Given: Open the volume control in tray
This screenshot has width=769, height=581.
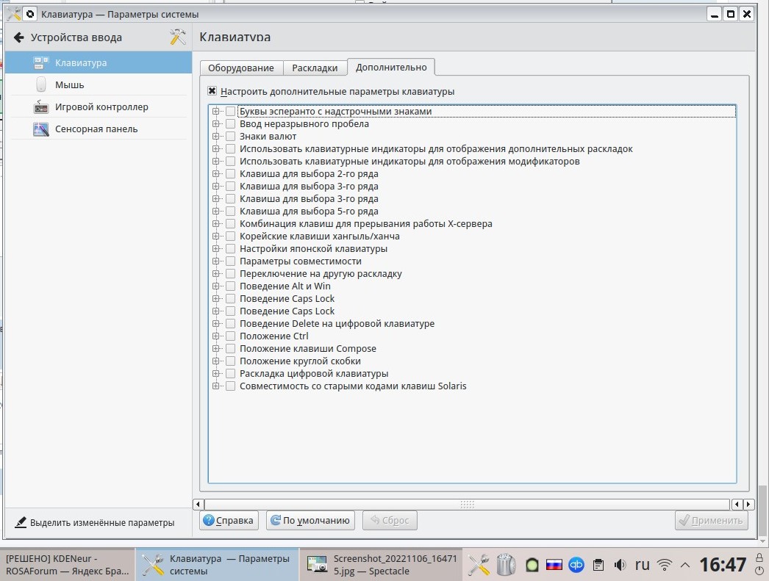Looking at the screenshot, I should coord(620,565).
